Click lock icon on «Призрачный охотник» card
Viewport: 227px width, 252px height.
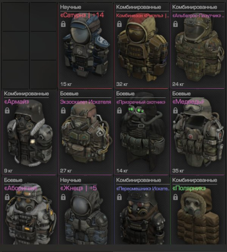pos(119,111)
